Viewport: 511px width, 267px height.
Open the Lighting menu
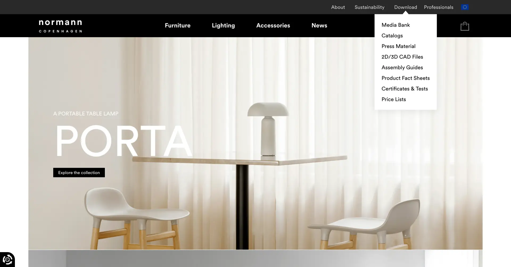pyautogui.click(x=223, y=26)
